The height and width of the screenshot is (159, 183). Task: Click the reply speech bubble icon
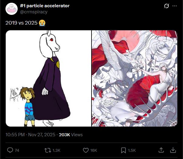10,150
